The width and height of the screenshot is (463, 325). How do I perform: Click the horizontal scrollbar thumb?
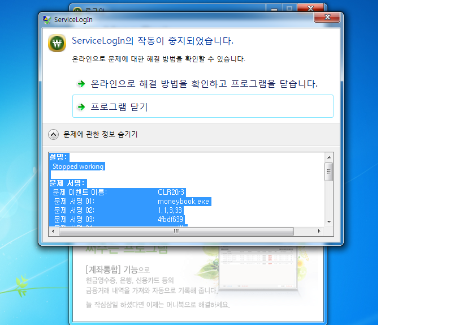pyautogui.click(x=176, y=231)
